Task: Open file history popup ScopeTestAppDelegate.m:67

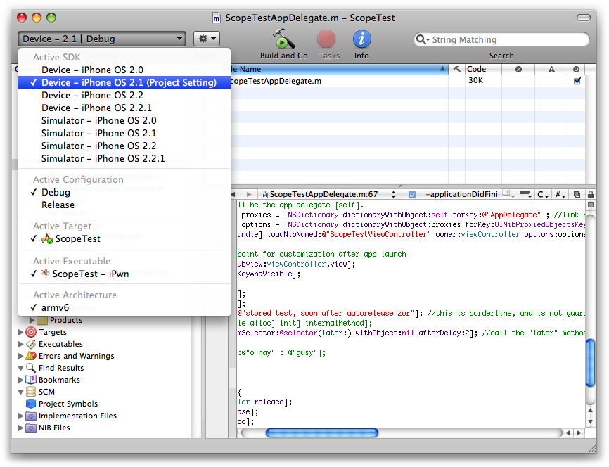Action: click(328, 194)
